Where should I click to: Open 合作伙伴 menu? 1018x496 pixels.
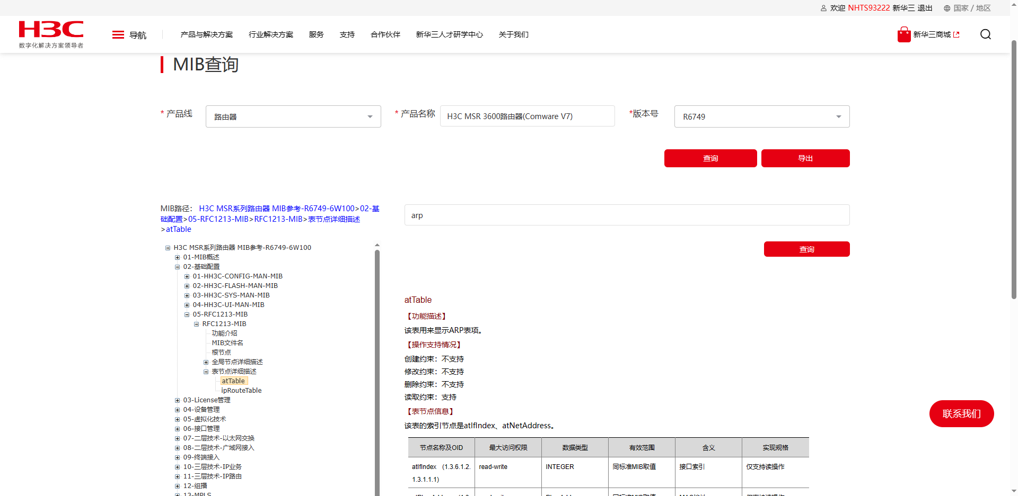tap(385, 34)
